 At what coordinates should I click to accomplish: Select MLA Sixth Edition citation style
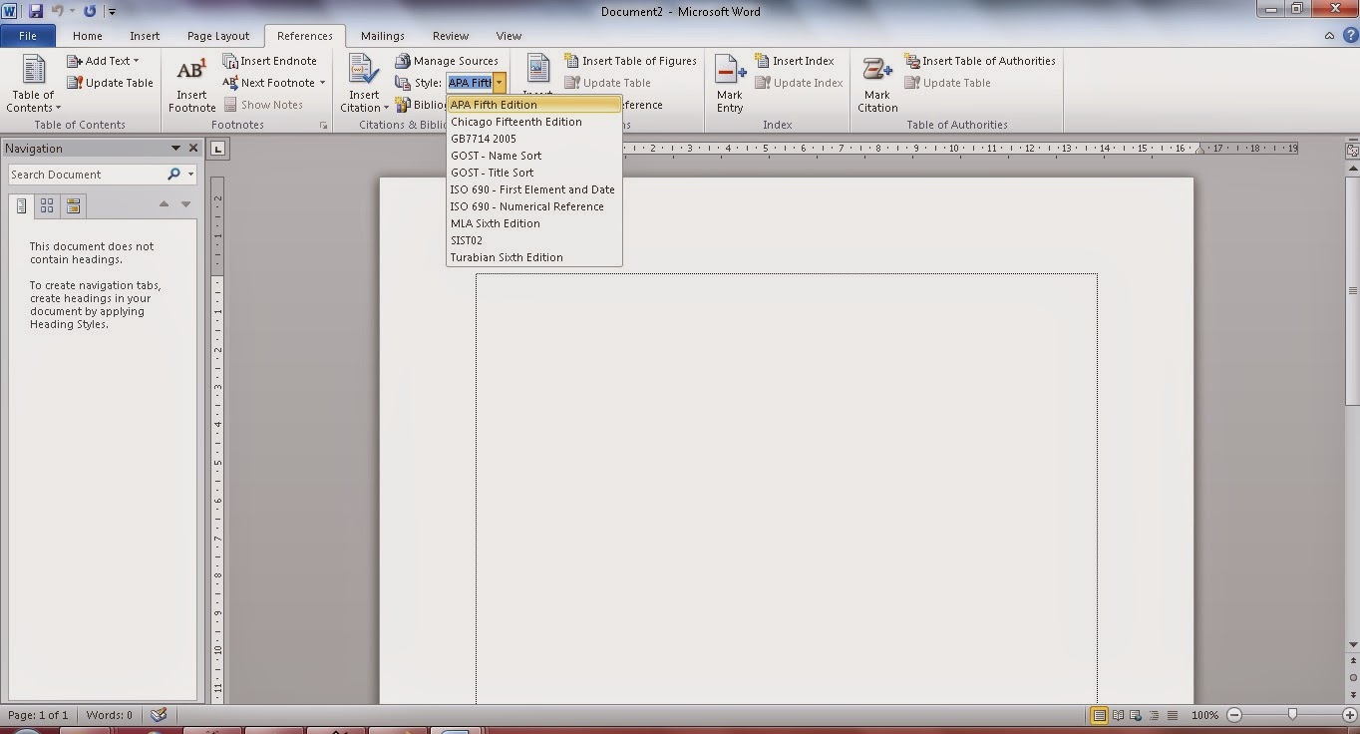coord(495,223)
